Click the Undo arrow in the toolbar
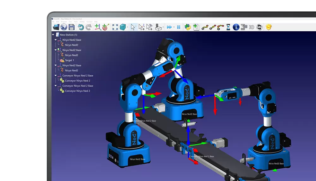Viewport: 316px width, 181px height. coord(81,27)
